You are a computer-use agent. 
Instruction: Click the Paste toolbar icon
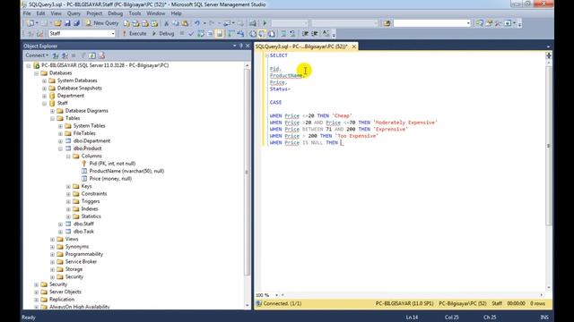[x=185, y=23]
